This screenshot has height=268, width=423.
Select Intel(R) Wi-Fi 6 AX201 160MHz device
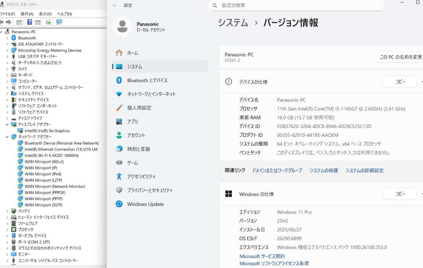click(x=51, y=156)
